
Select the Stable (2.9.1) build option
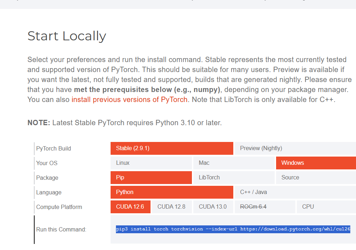click(172, 148)
